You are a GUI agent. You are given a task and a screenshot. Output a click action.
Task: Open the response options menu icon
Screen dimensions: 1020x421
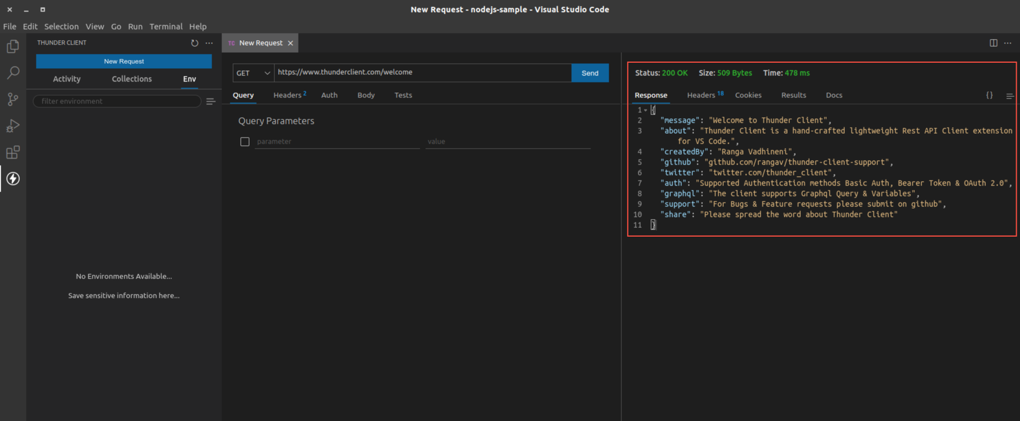tap(1010, 96)
